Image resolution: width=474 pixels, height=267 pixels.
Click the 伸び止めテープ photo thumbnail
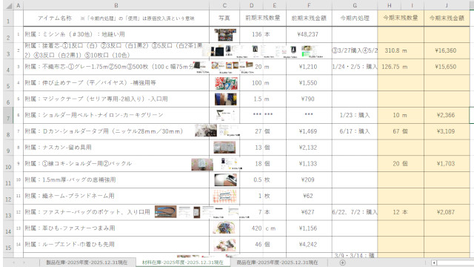(226, 83)
